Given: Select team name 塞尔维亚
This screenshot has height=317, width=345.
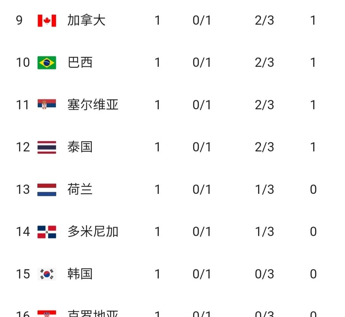Looking at the screenshot, I should click(93, 105).
